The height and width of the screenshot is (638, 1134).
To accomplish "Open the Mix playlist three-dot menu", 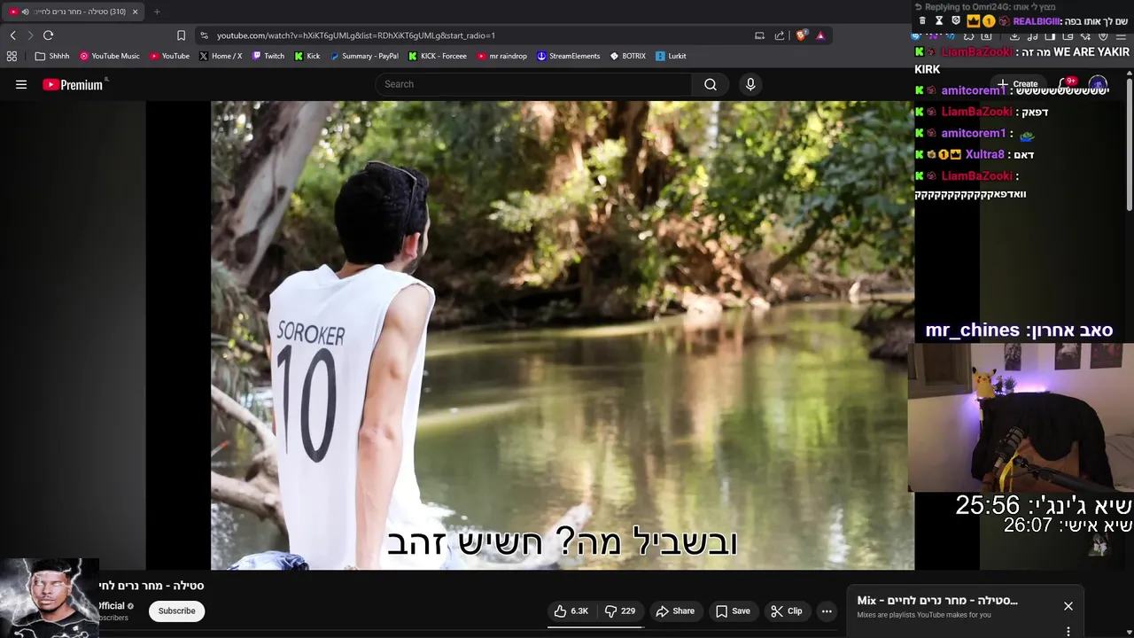I will click(x=1068, y=631).
